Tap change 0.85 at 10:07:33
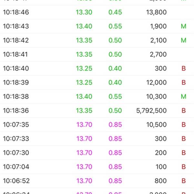Screen dimensions: 194x194 point(115,139)
